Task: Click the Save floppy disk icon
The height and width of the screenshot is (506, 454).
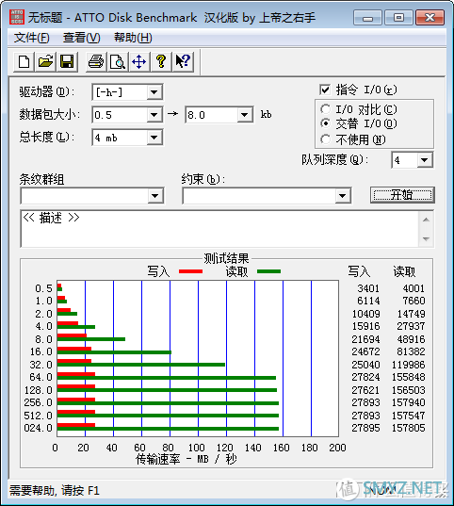Action: click(67, 61)
